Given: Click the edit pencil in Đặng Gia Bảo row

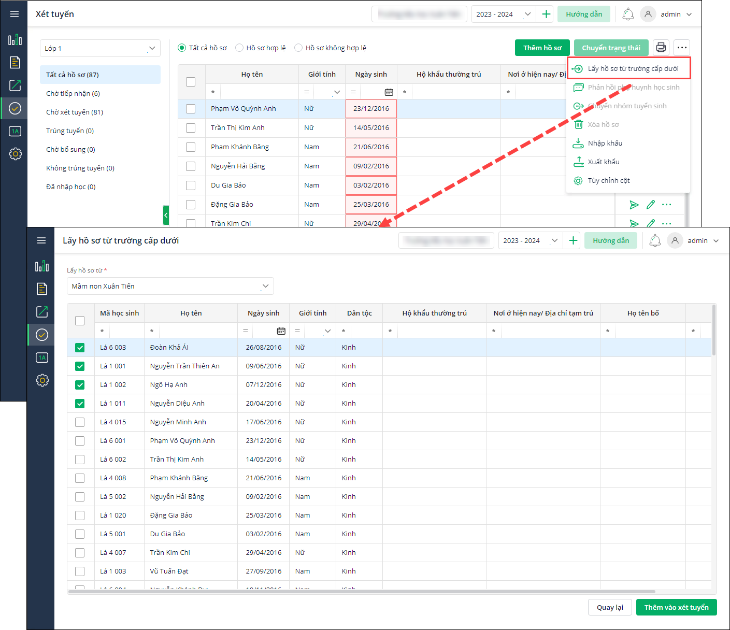Looking at the screenshot, I should pyautogui.click(x=651, y=205).
